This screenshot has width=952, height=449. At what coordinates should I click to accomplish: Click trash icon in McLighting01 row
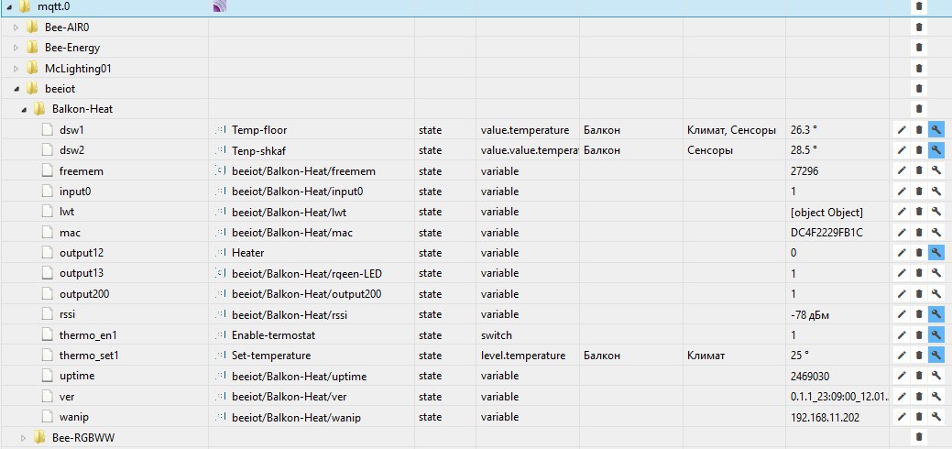pos(919,69)
